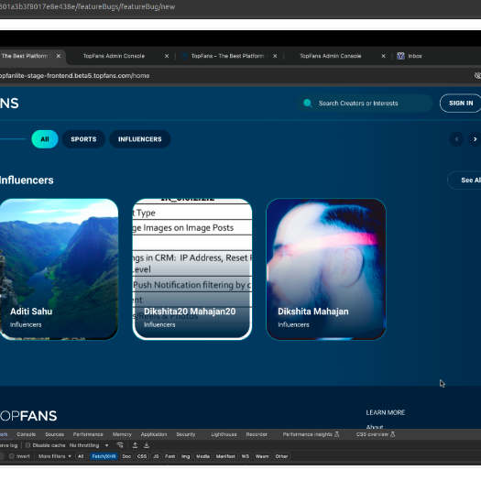Select the SPORTS category pill
Screen dimensions: 481x481
(x=83, y=139)
